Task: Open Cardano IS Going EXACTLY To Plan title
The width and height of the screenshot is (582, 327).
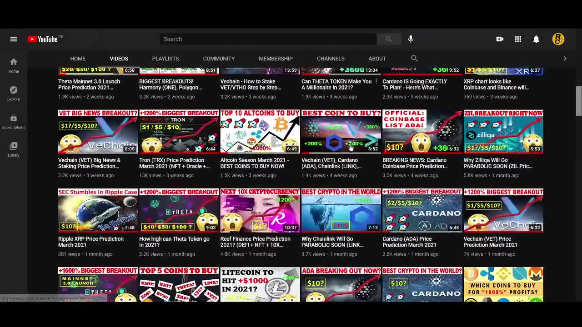Action: [x=415, y=84]
